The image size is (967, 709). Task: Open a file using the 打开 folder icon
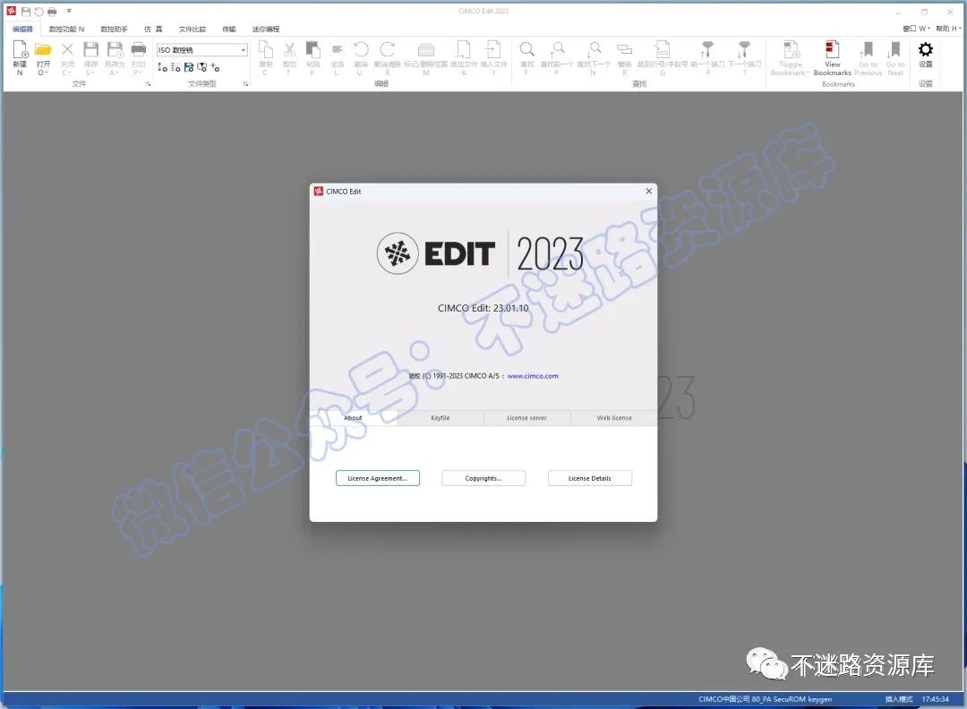coord(43,50)
